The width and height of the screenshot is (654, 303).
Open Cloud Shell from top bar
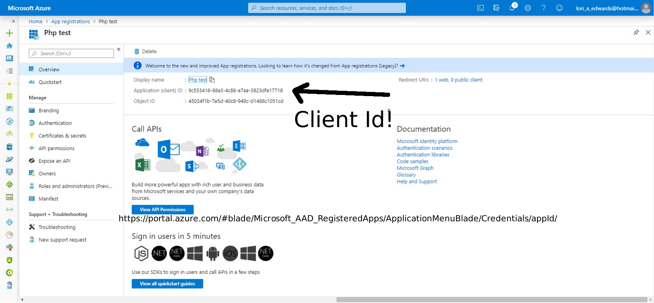click(x=480, y=8)
